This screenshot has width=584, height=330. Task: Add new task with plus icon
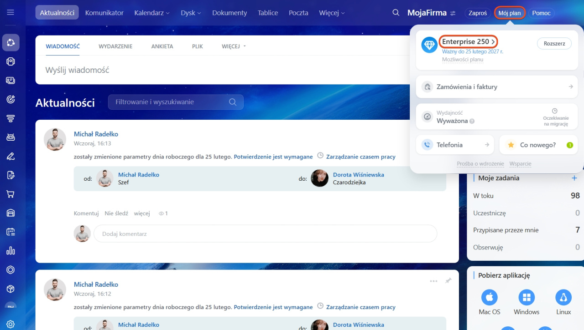coord(574,178)
